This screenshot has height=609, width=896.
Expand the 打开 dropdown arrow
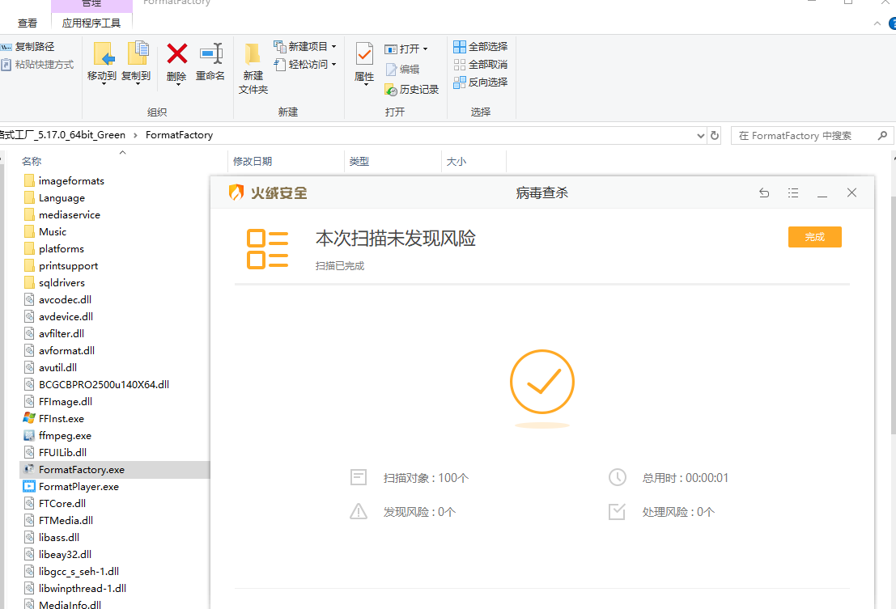[x=425, y=49]
